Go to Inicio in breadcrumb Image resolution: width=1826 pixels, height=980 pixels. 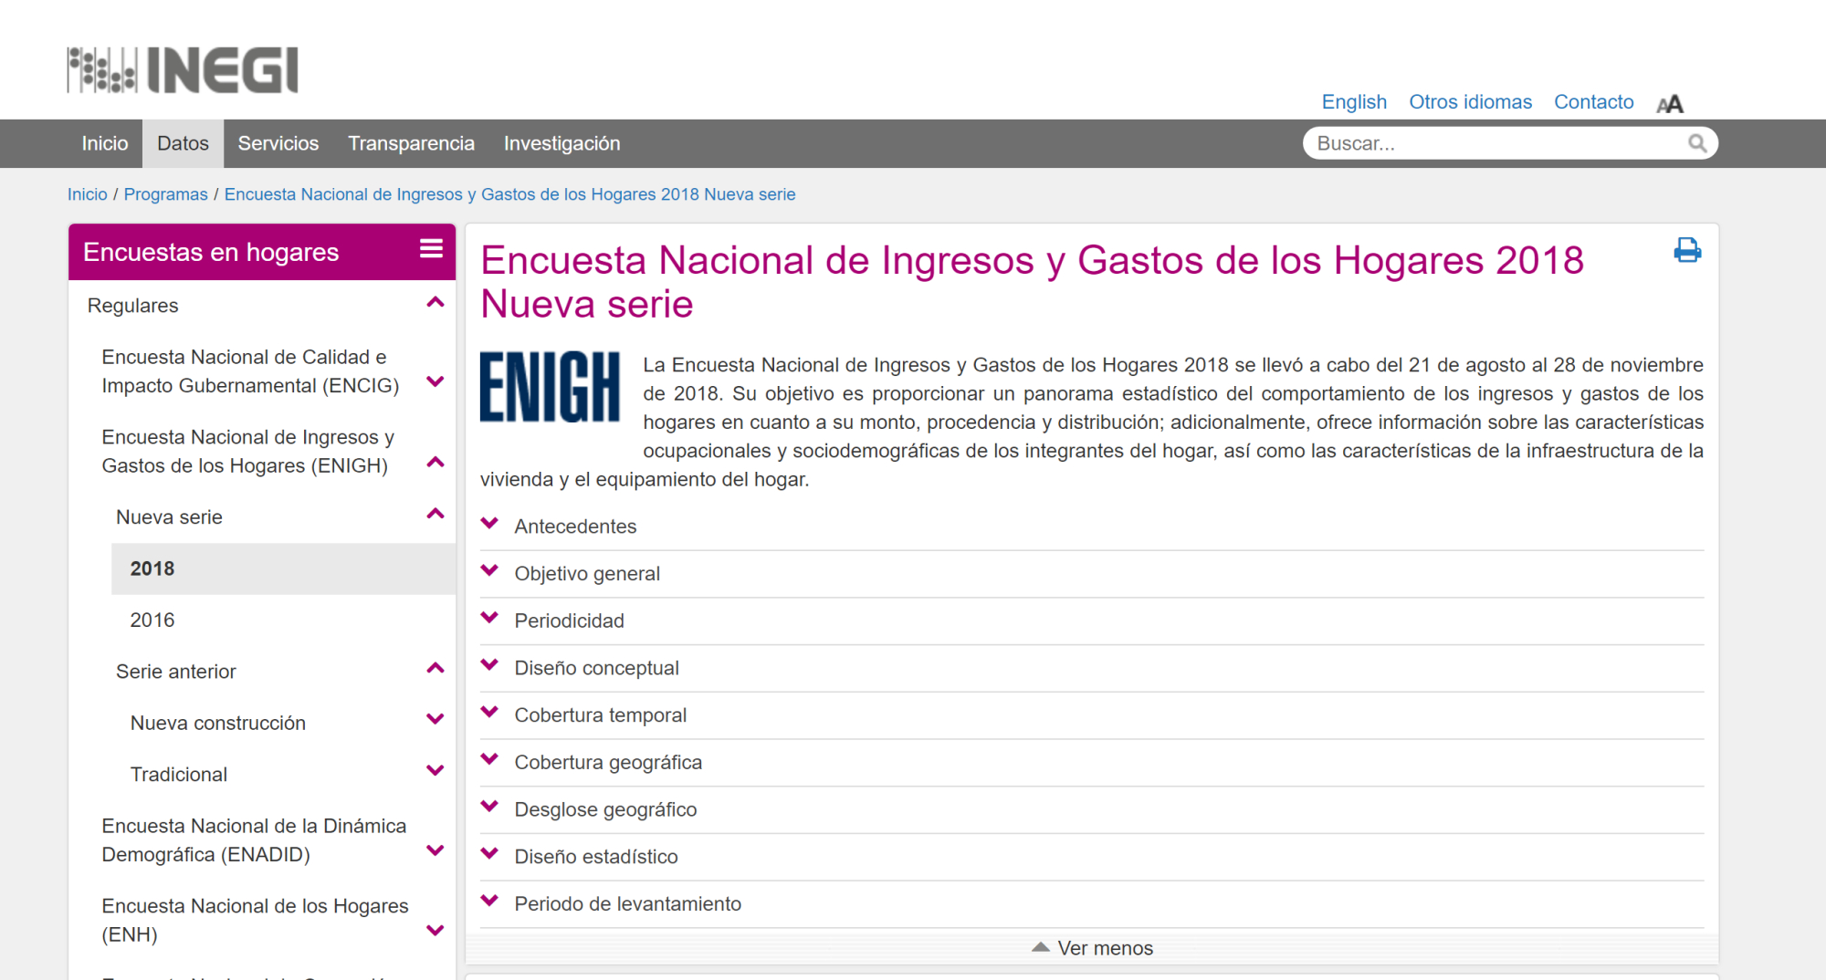pos(88,194)
